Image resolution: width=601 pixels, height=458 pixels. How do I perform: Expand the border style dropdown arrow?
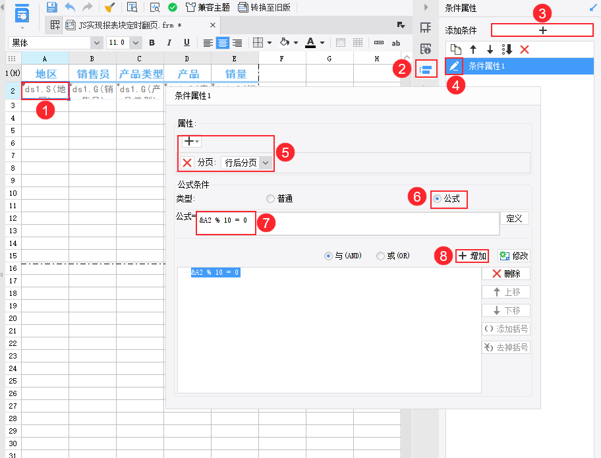tap(270, 43)
